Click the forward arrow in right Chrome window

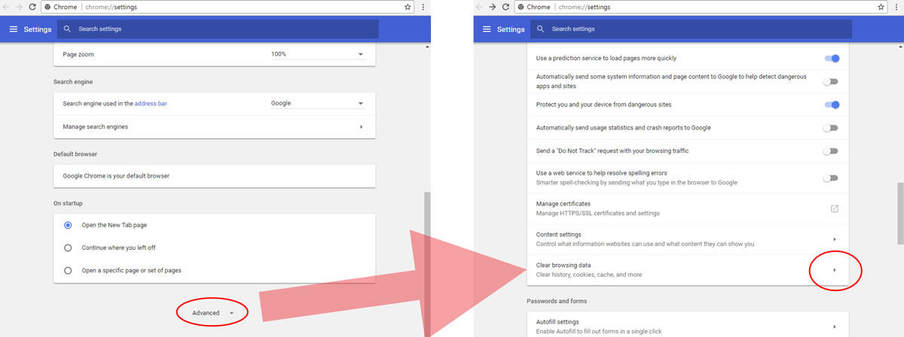493,7
